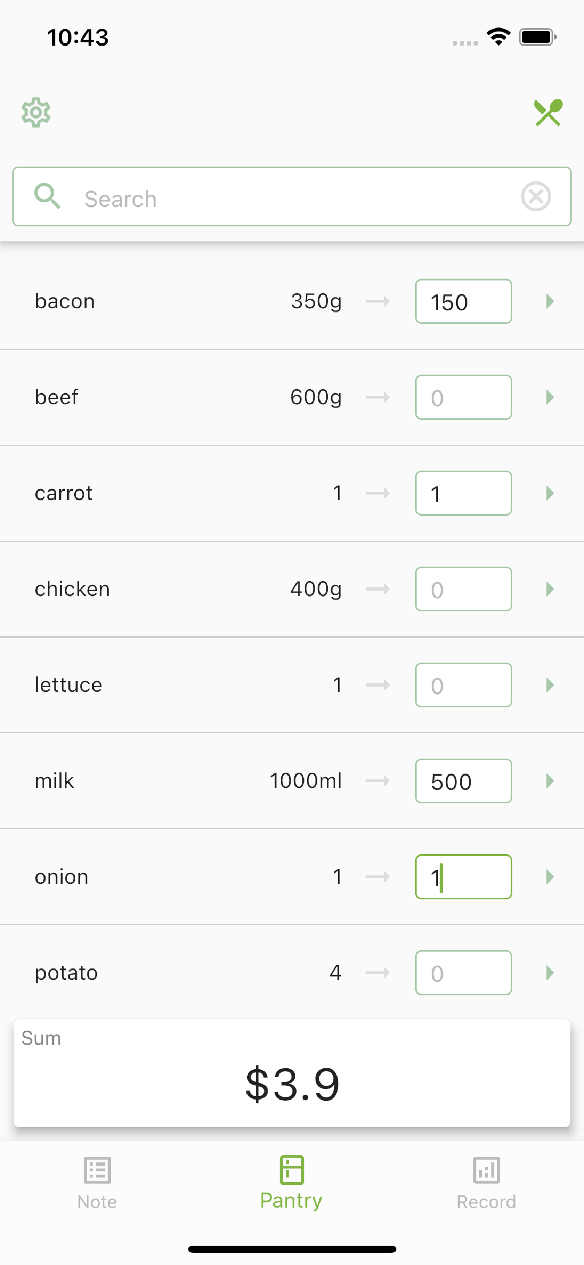
Task: Tap the chicken amount input box
Action: pos(463,589)
